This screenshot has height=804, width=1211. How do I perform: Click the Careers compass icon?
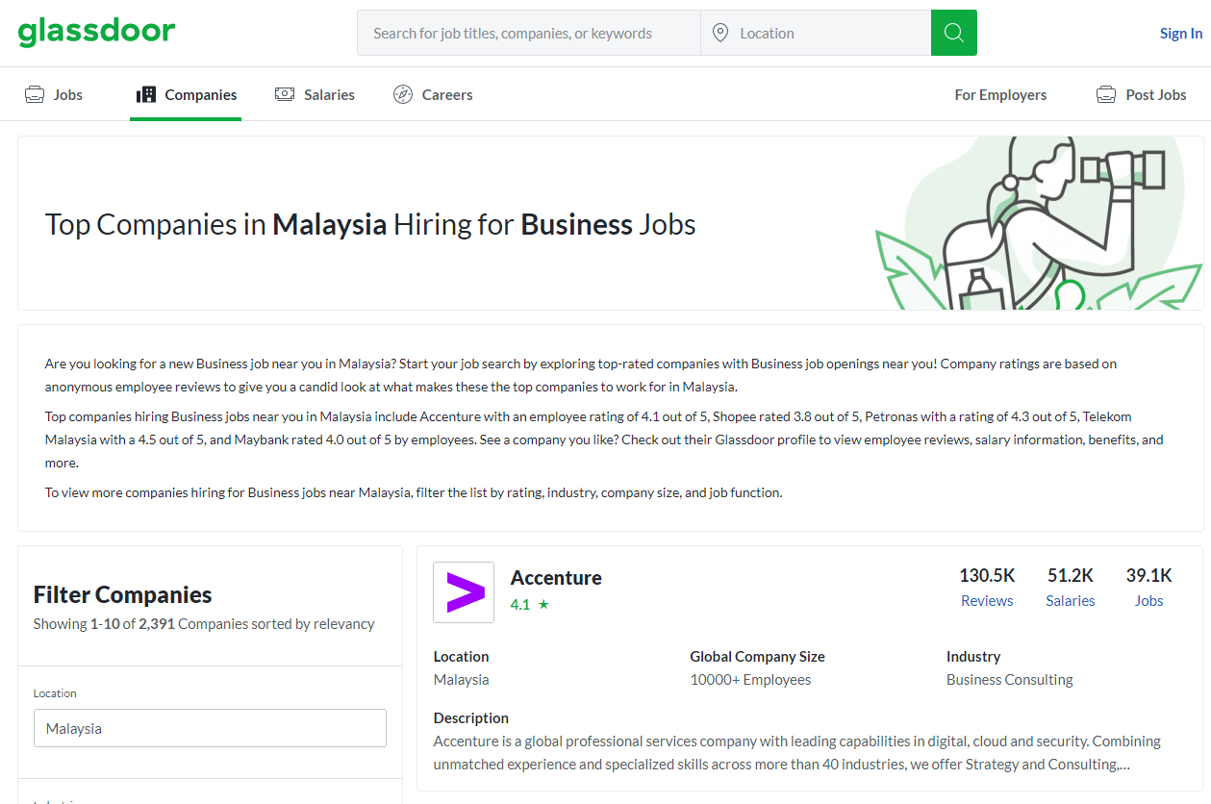point(403,94)
